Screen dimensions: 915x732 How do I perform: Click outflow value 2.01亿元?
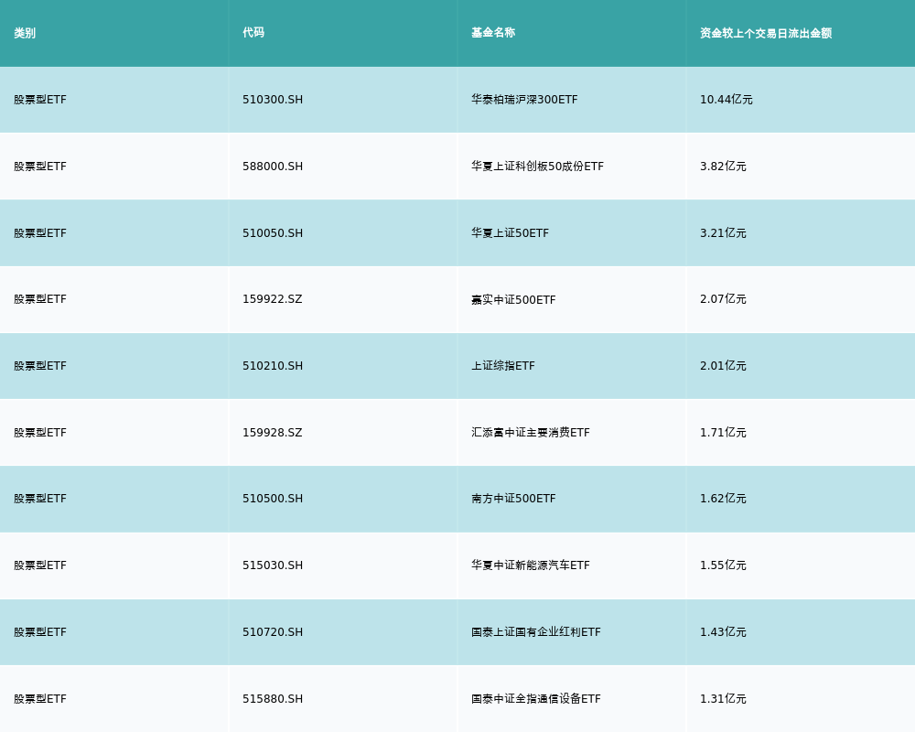[x=723, y=366]
